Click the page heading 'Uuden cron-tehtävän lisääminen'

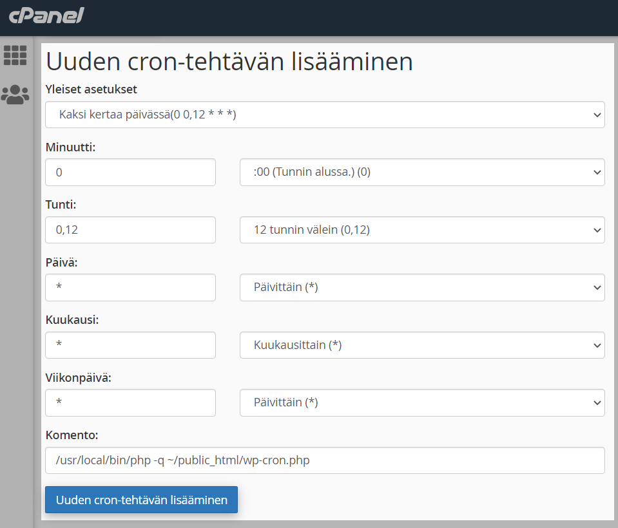click(229, 61)
